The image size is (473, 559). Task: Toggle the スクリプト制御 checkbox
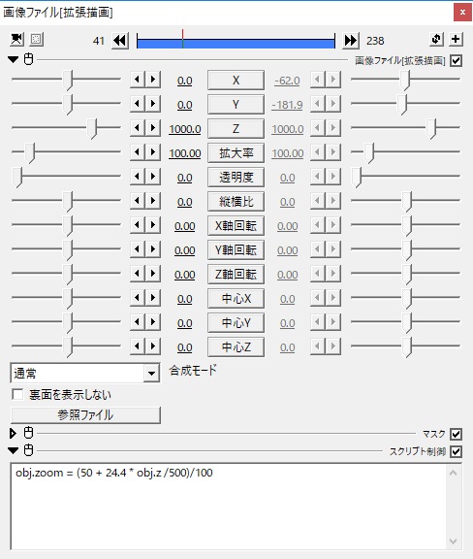(x=456, y=451)
